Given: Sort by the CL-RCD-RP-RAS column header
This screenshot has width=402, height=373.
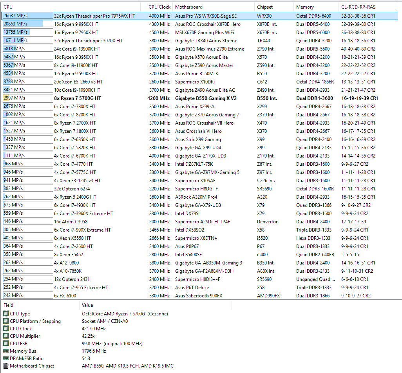Looking at the screenshot, I should point(369,7).
